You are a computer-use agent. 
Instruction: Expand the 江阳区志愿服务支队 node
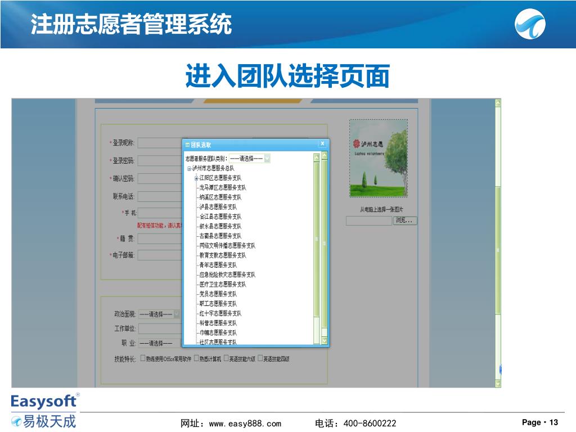tap(196, 178)
